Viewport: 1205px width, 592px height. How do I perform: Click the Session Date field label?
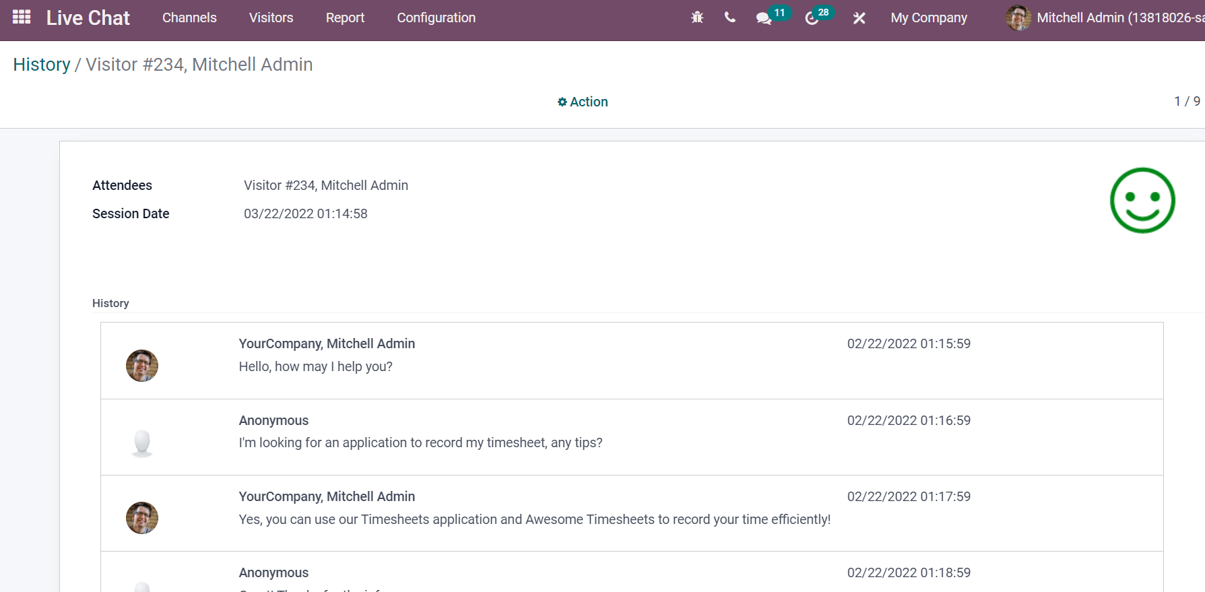tap(131, 213)
